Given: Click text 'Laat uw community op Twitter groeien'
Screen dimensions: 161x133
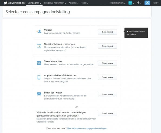Looking at the screenshot, I should point(62,33).
